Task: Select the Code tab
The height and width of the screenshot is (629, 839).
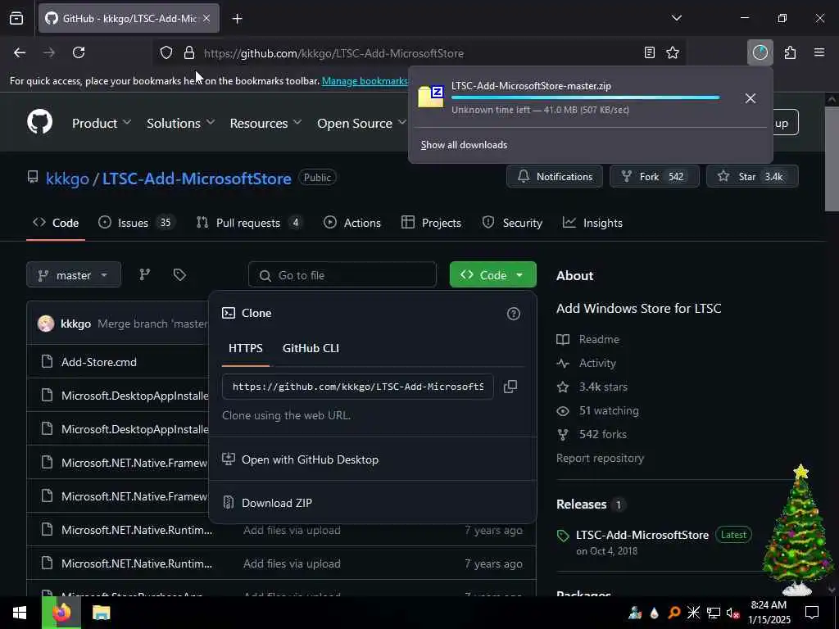Action: 56,223
